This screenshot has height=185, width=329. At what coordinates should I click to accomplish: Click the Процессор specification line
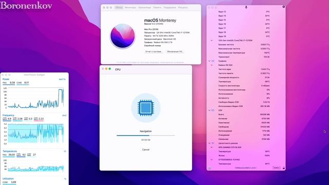[167, 32]
